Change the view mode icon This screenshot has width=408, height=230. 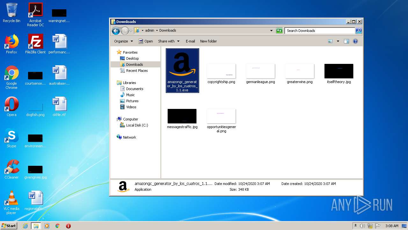330,41
